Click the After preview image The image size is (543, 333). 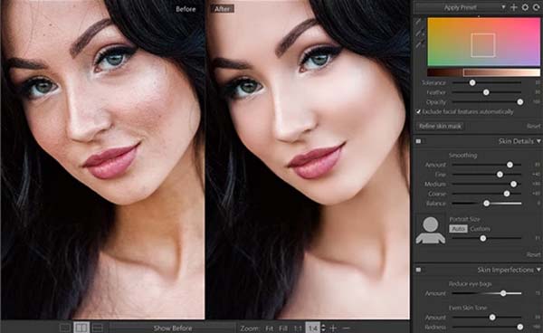pyautogui.click(x=308, y=159)
